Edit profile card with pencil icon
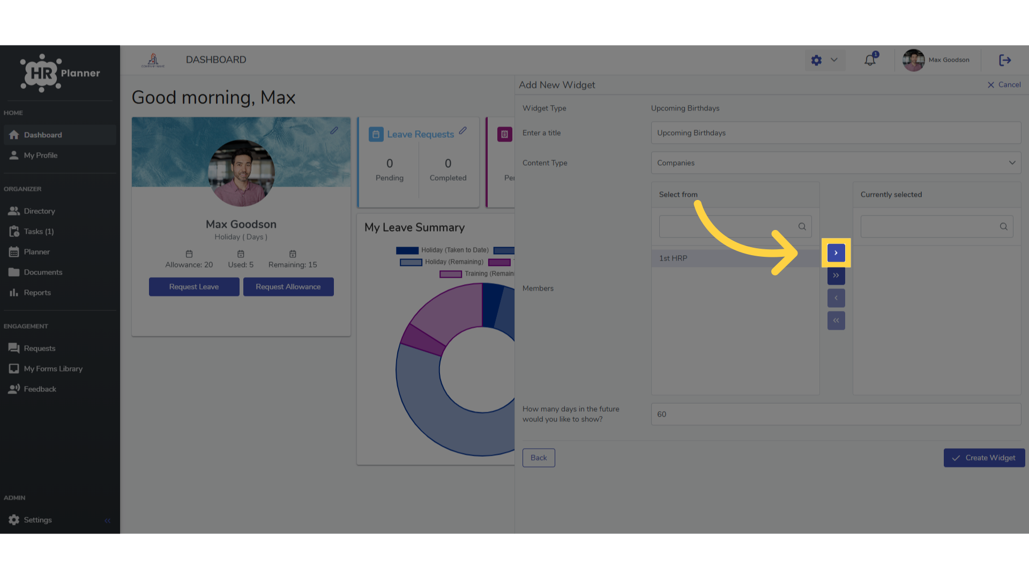 334,130
